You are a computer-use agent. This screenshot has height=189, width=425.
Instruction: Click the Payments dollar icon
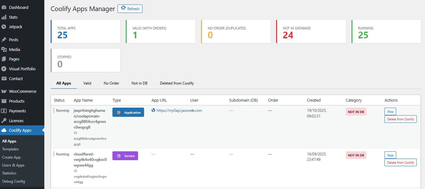tap(4, 111)
